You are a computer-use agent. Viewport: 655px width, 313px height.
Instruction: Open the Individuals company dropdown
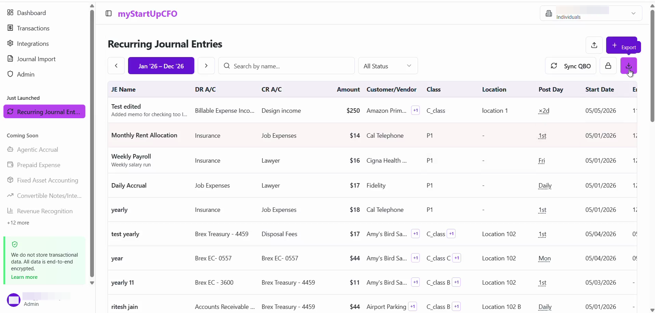[591, 13]
